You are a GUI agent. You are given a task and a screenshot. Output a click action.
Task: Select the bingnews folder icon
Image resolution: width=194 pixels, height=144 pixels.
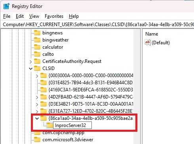pyautogui.click(x=37, y=33)
